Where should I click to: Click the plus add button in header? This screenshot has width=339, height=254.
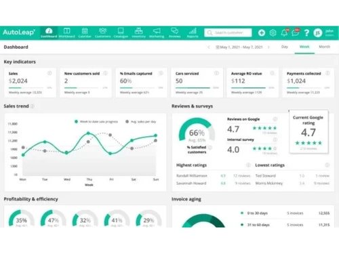[x=262, y=33]
